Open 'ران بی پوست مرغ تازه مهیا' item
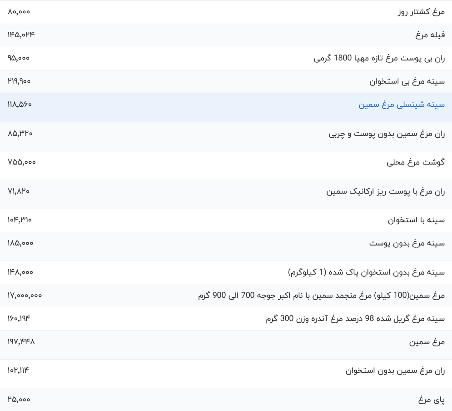Viewport: 452px width, 411px height. click(x=379, y=58)
